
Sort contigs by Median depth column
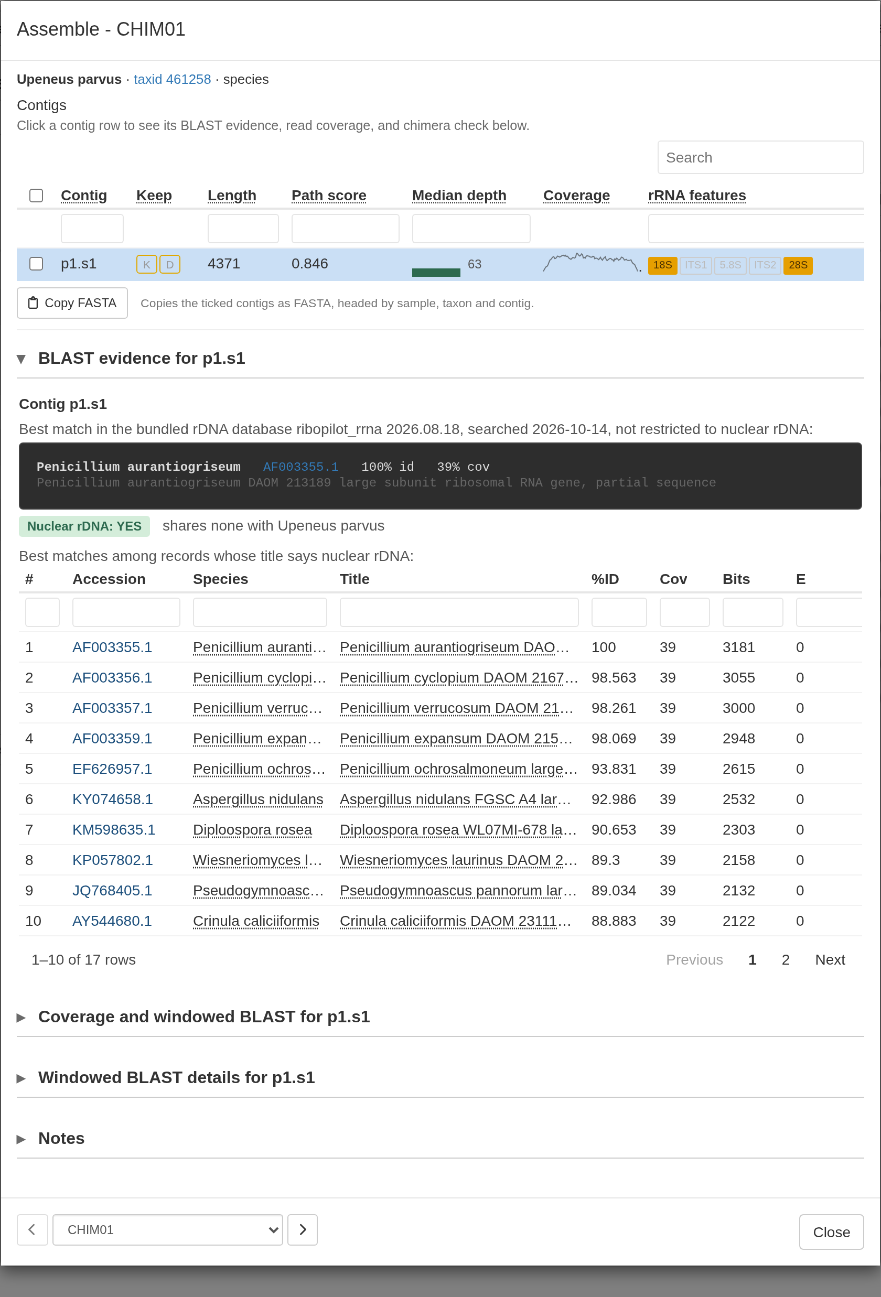[x=459, y=196]
